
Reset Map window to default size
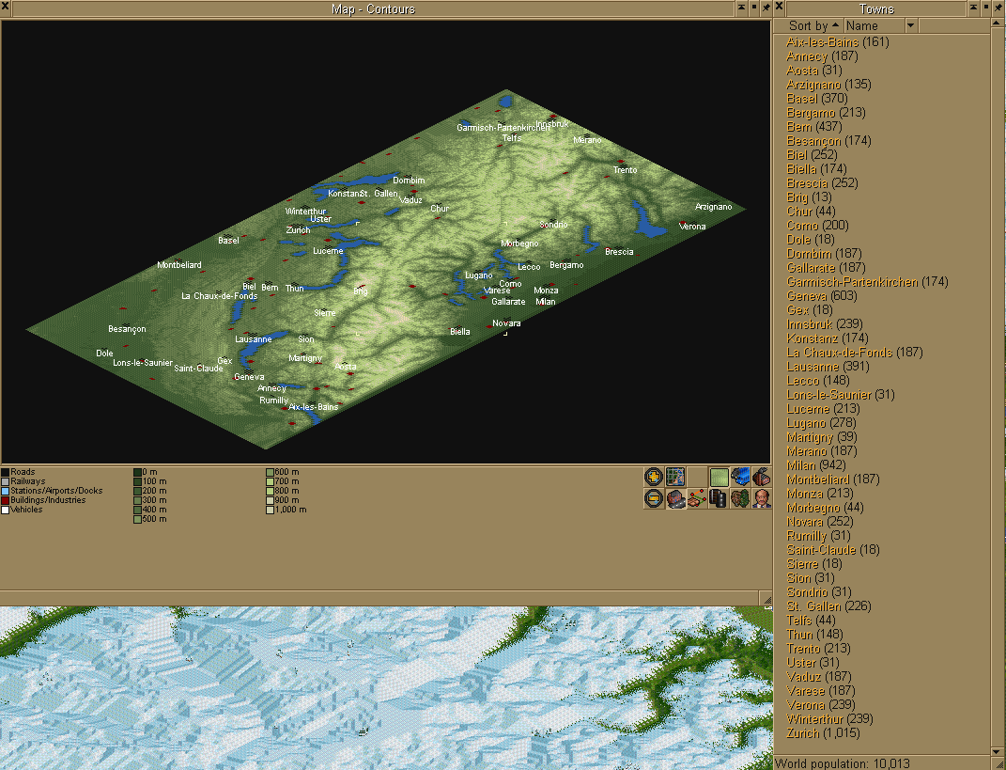tap(754, 8)
